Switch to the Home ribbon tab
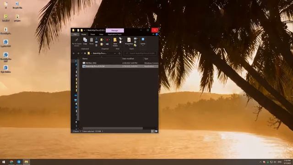 click(x=84, y=34)
